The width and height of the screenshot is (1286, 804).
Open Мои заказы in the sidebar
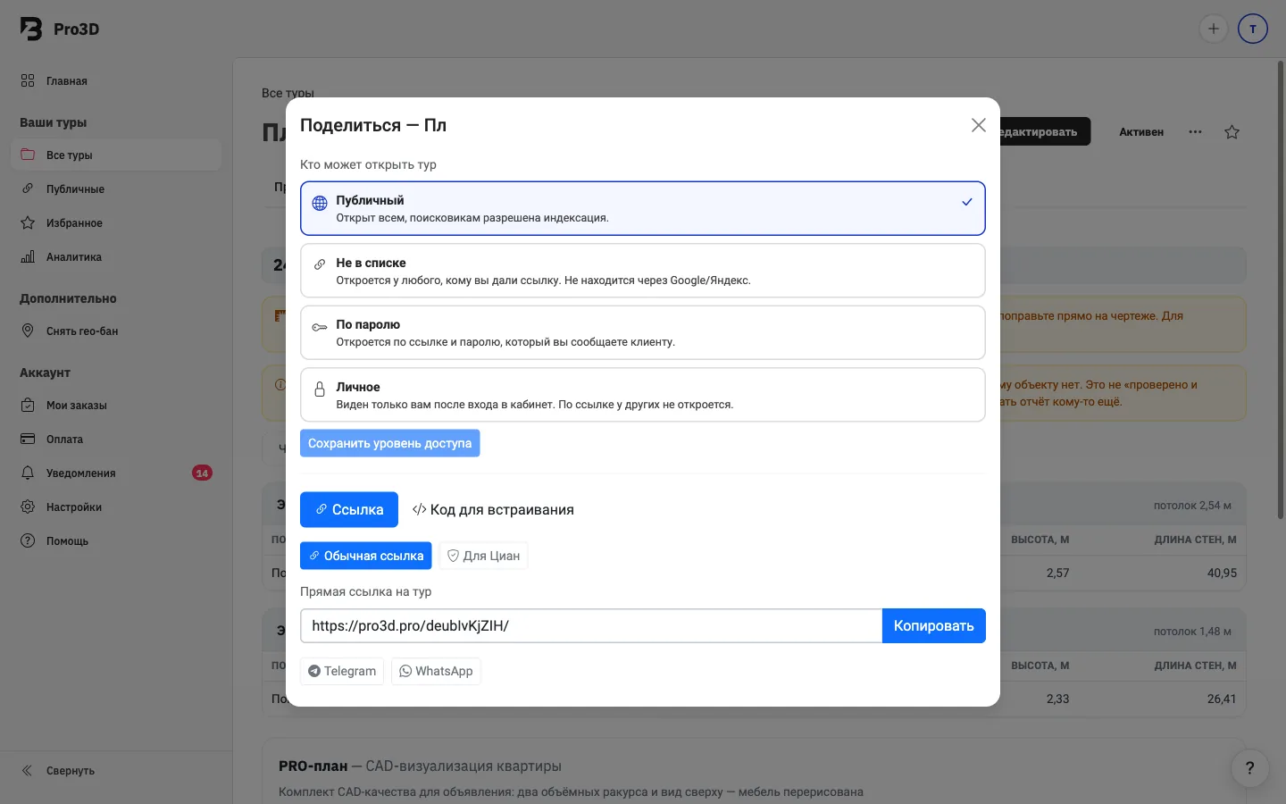click(x=116, y=405)
